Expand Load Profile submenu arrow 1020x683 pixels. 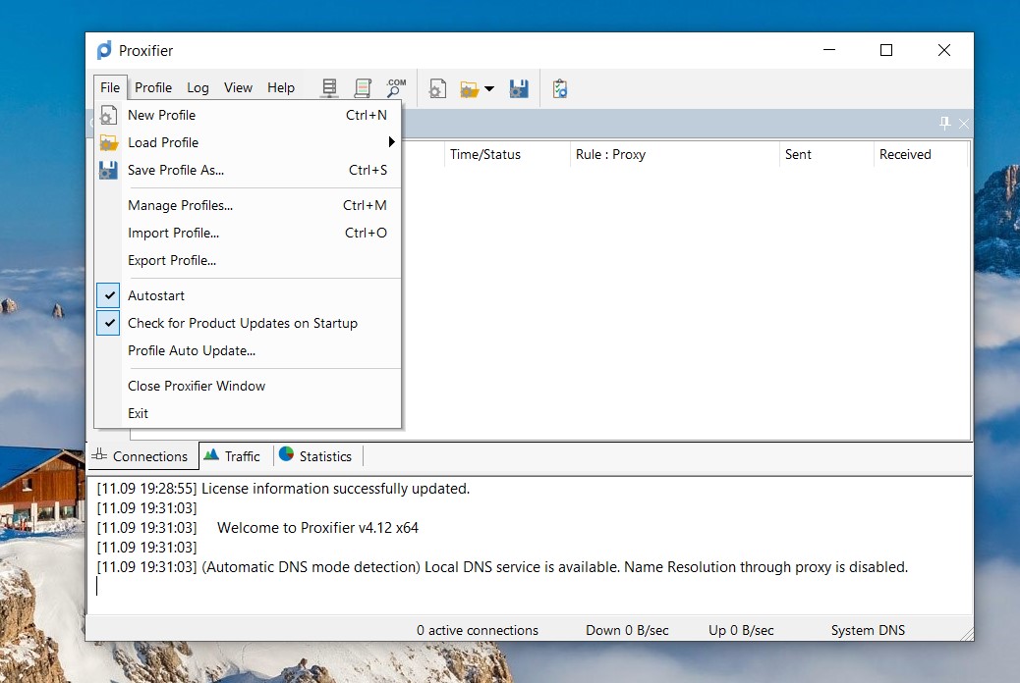[x=391, y=142]
